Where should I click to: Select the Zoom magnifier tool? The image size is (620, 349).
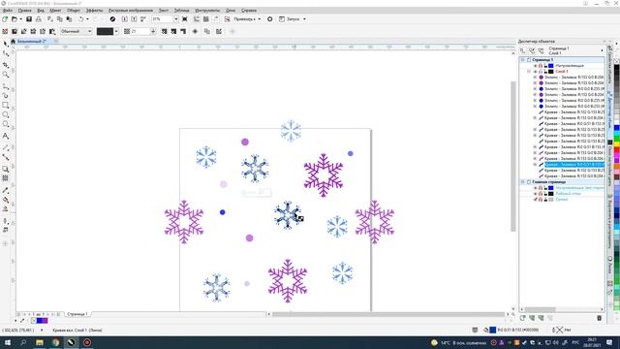click(x=5, y=75)
